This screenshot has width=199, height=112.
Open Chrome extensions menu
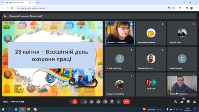[x=180, y=8]
